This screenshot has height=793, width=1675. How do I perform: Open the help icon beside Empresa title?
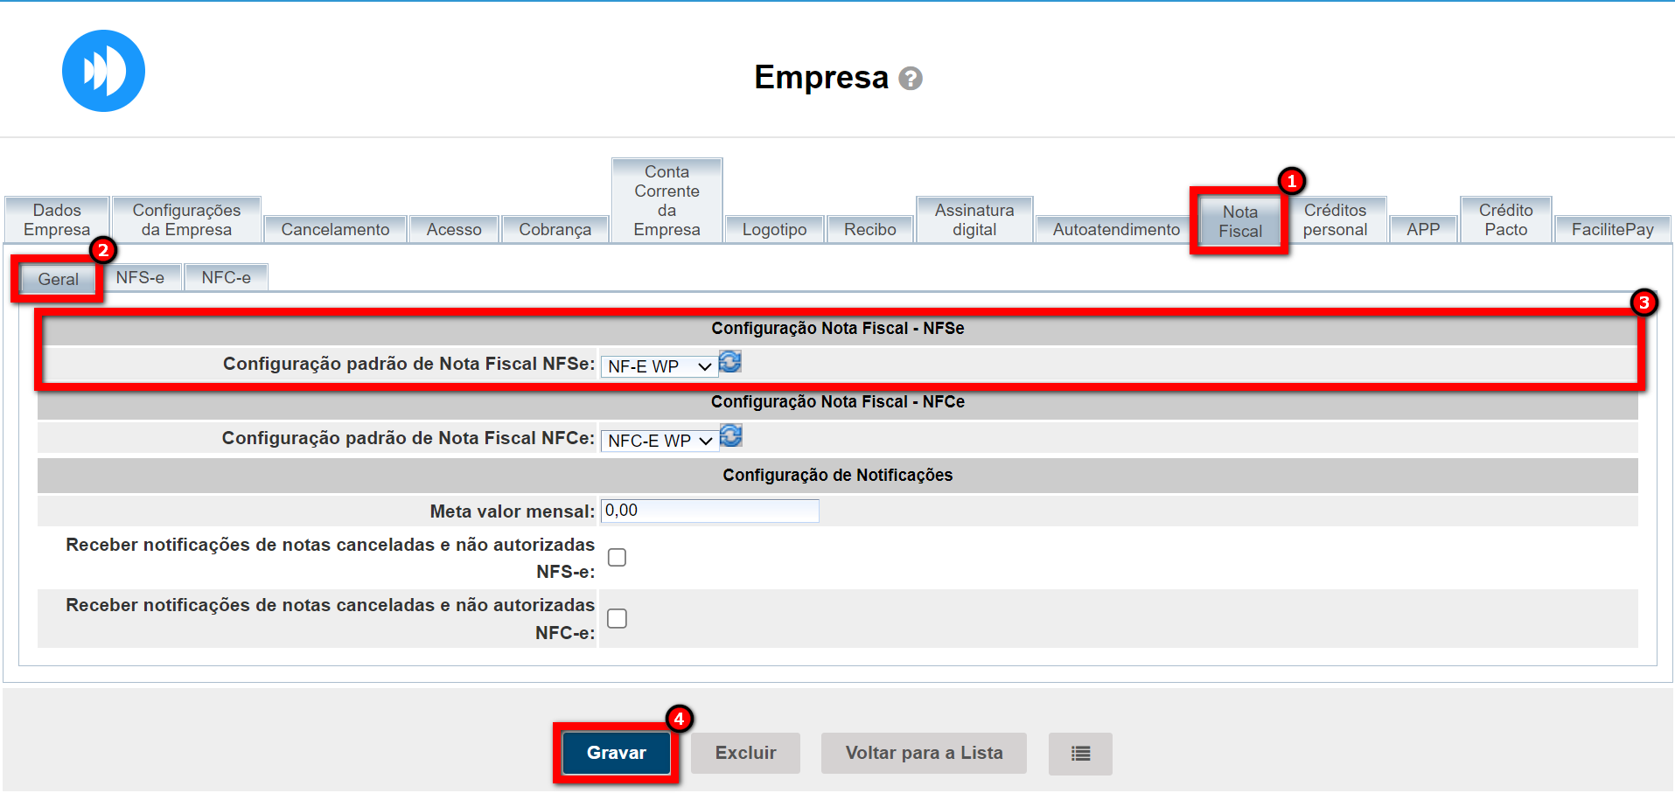pyautogui.click(x=911, y=79)
